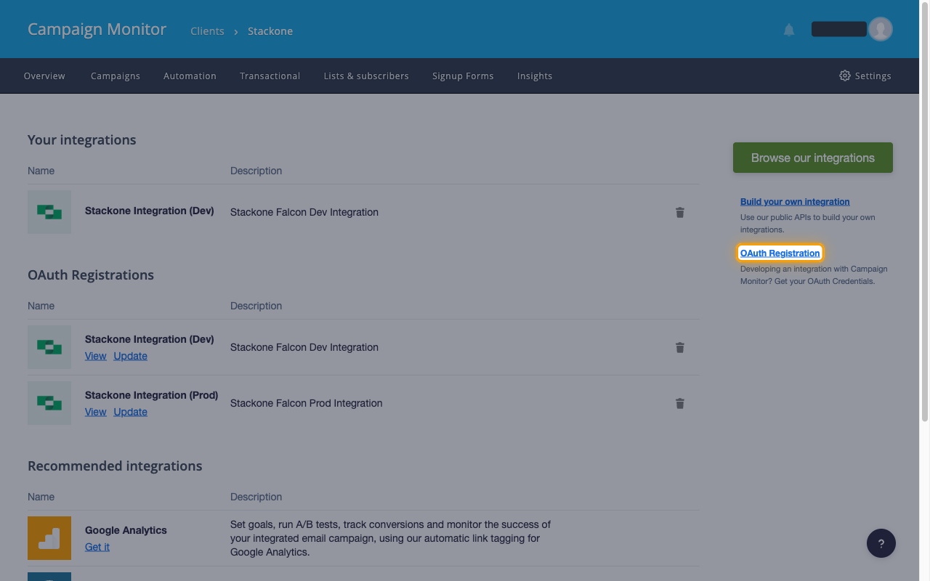The image size is (930, 581).
Task: Select the Insights tab
Action: (x=535, y=76)
